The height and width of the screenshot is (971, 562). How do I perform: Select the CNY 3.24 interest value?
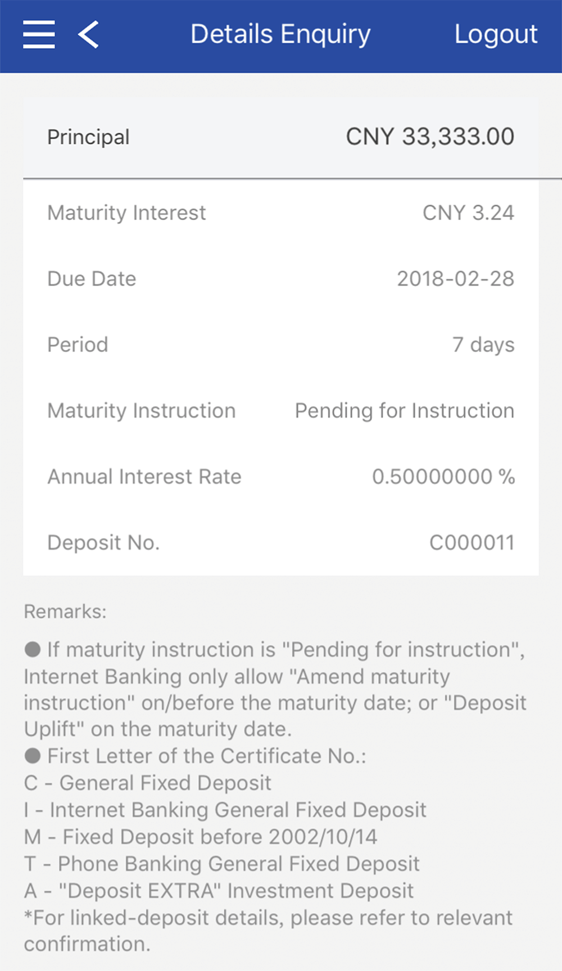(468, 213)
